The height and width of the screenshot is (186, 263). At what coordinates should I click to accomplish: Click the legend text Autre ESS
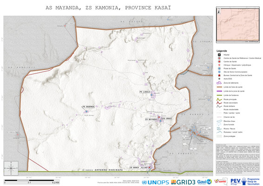tap(228, 79)
